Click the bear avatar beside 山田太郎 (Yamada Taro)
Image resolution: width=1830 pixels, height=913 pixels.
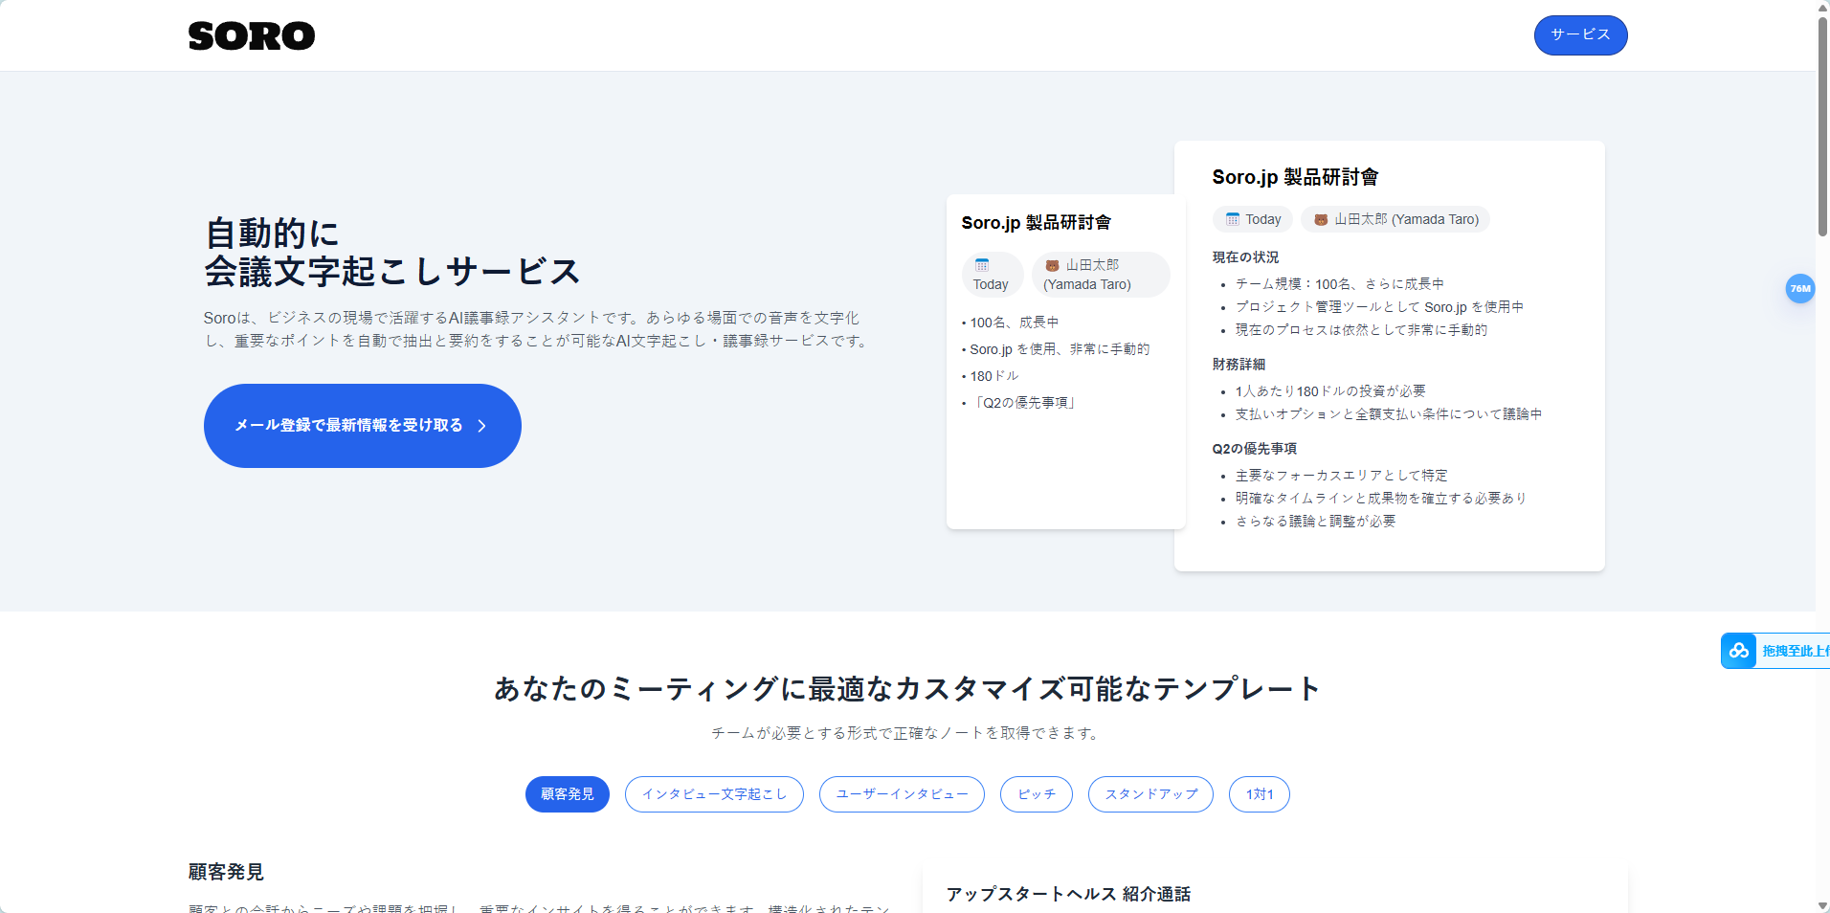coord(1321,219)
